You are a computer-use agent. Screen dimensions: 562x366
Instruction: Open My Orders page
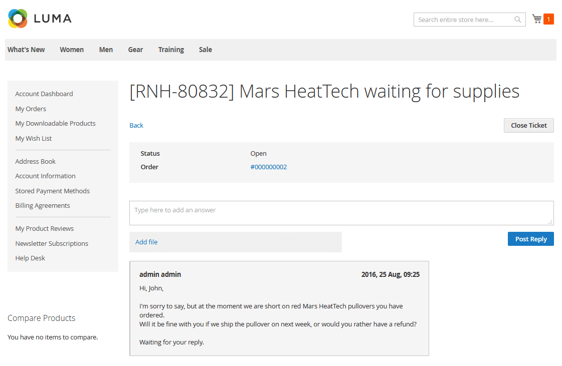click(31, 109)
